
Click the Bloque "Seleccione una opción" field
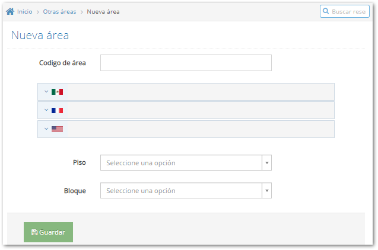[181, 191]
